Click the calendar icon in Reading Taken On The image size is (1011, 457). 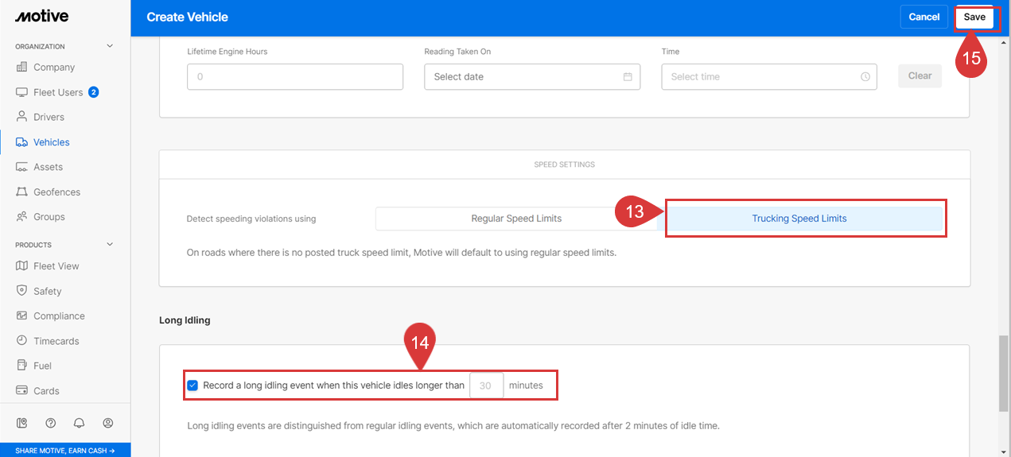[x=628, y=77]
